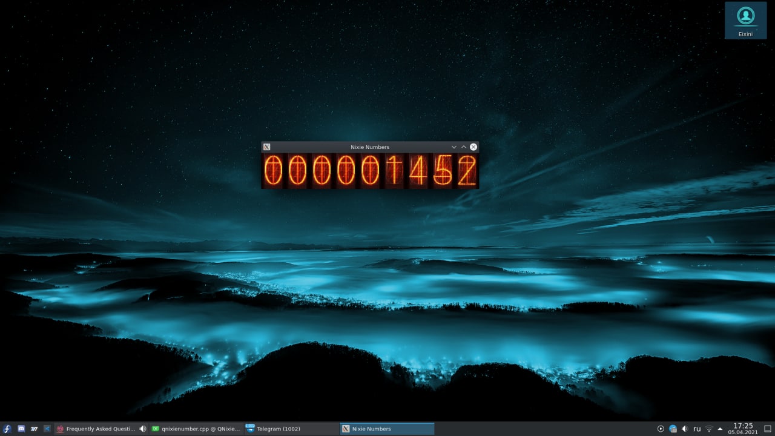Switch to the Frequently Asked Questions window

click(96, 429)
